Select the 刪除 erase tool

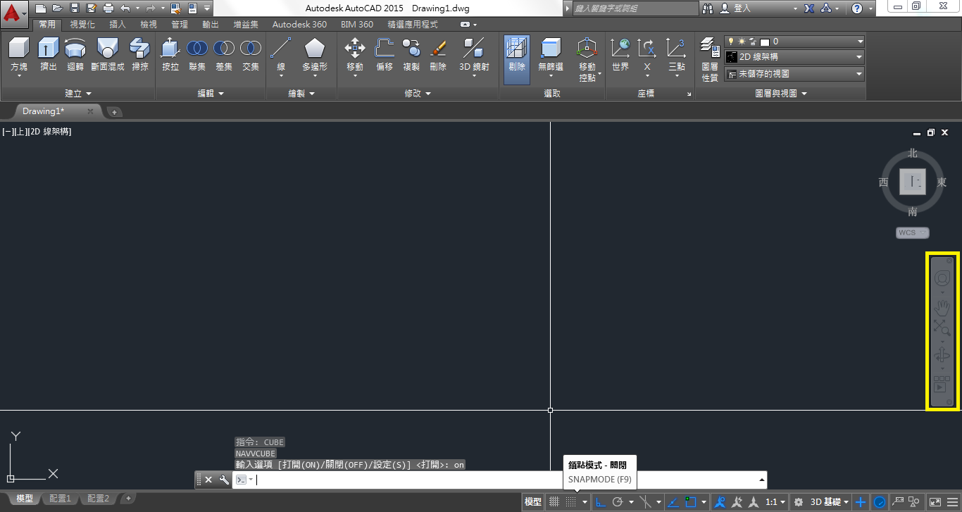click(x=438, y=55)
